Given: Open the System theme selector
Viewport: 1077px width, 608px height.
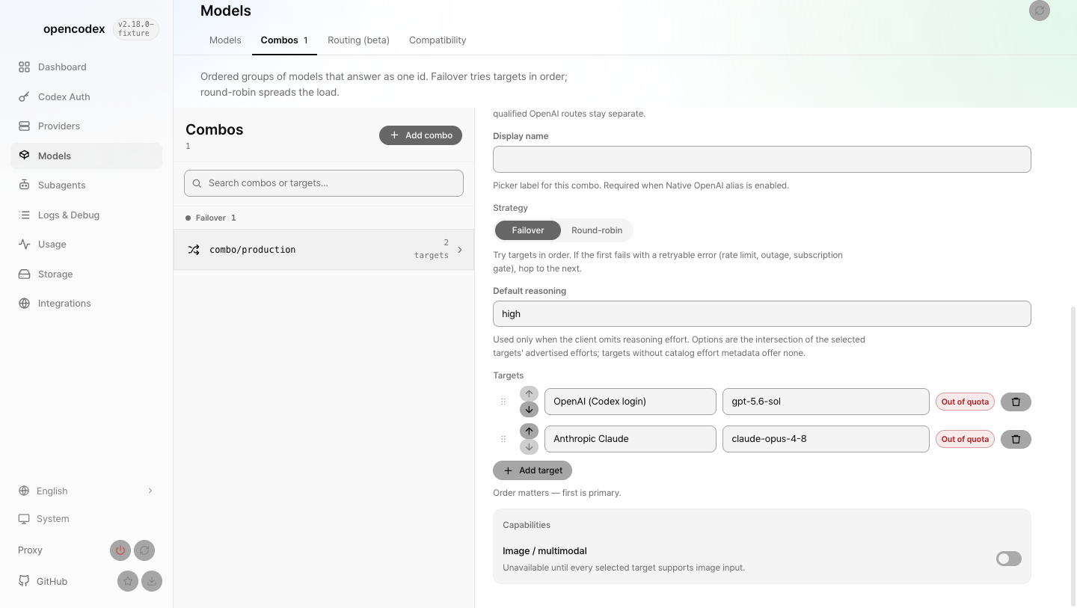Looking at the screenshot, I should [86, 518].
